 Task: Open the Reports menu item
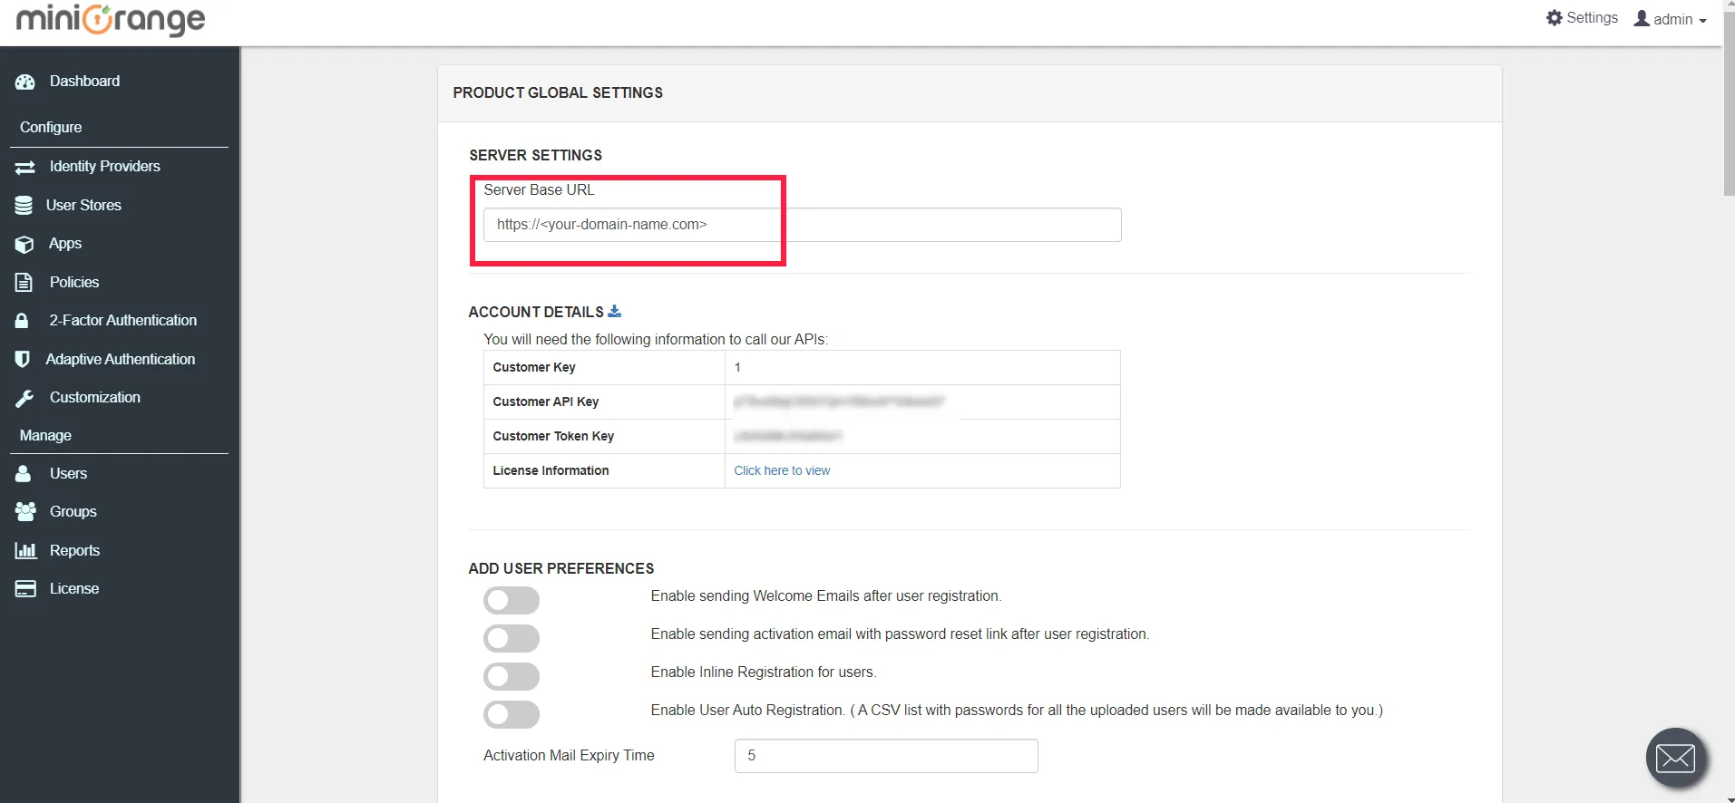74,550
